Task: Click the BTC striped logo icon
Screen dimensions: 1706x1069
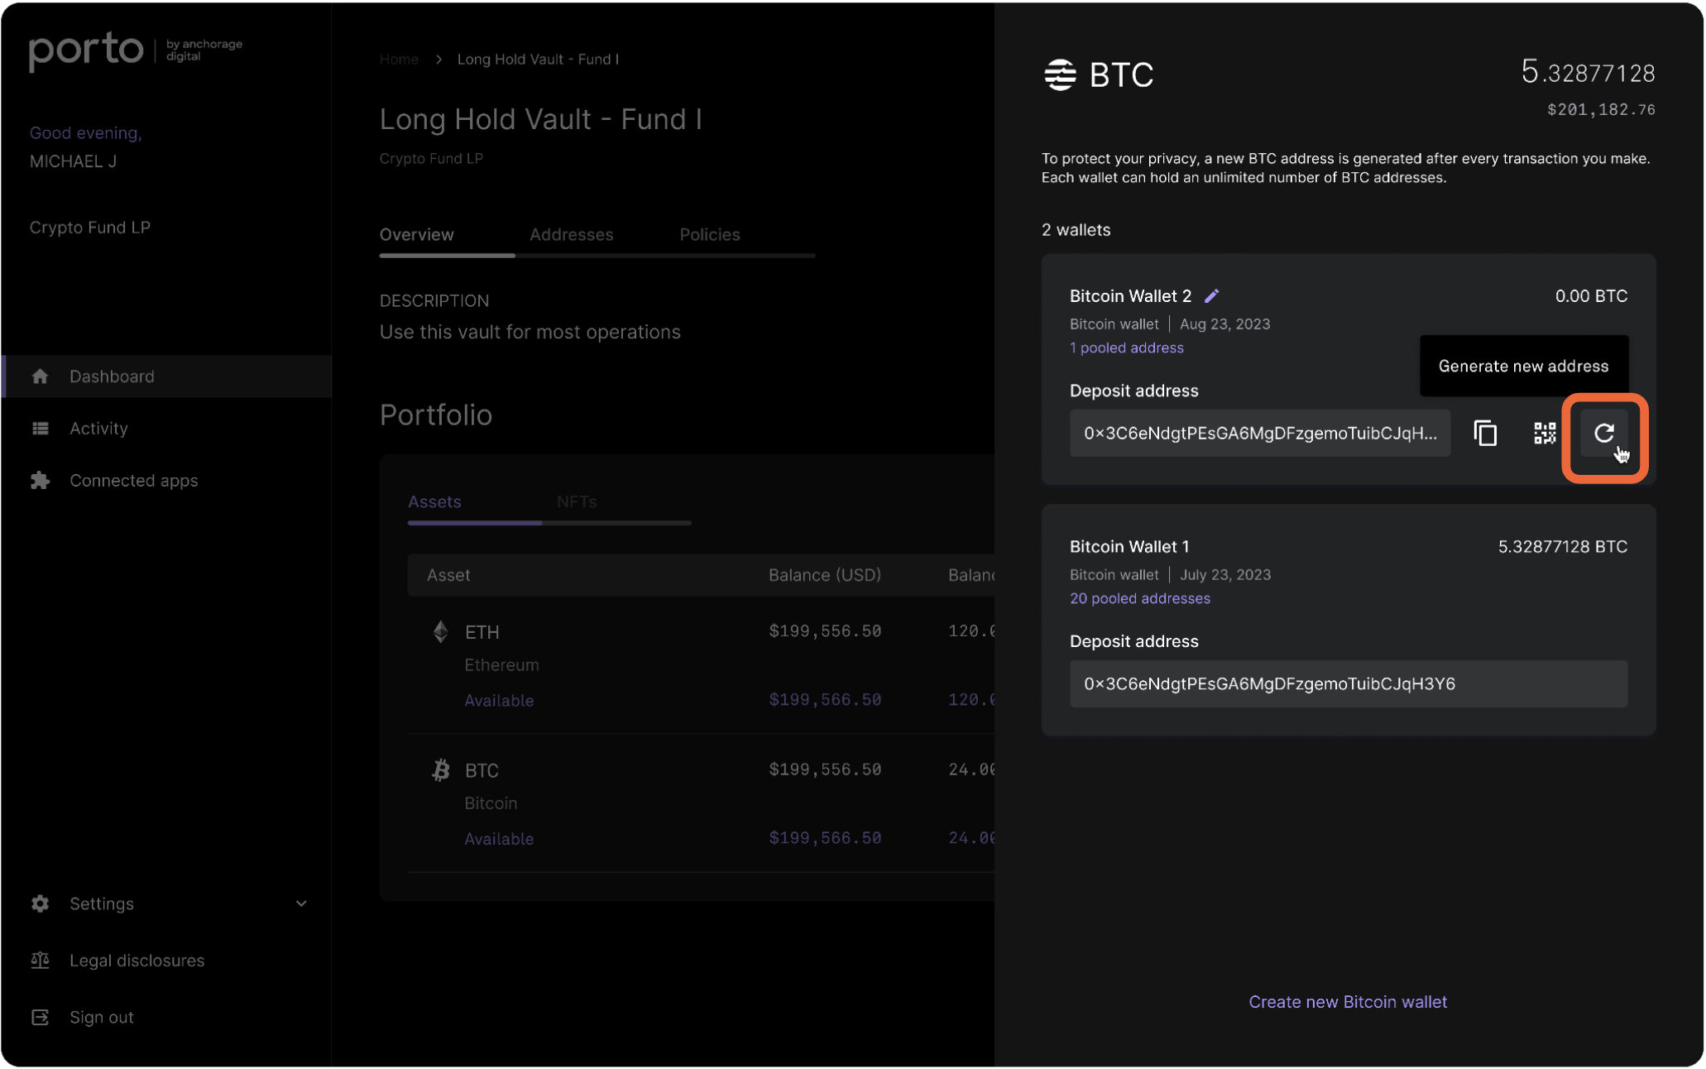Action: tap(1060, 74)
